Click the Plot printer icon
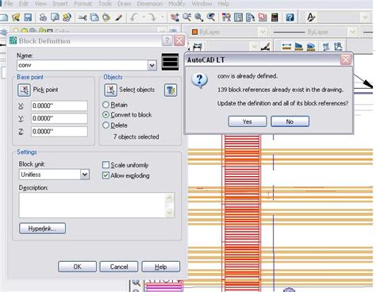Image resolution: width=376 pixels, height=292 pixels. pyautogui.click(x=43, y=17)
